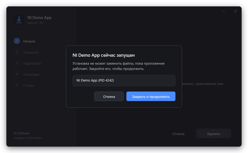Open the Начало step label
The image size is (248, 153).
(x=29, y=41)
